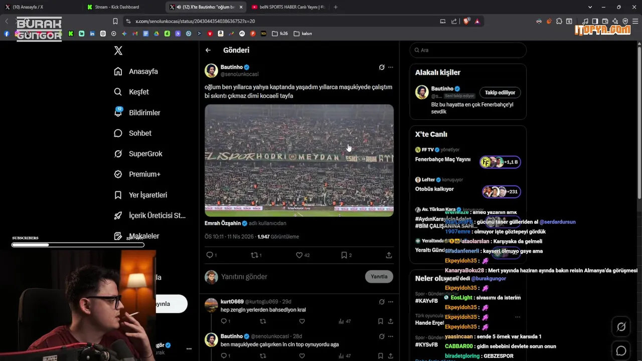This screenshot has width=642, height=361.
Task: Open floating messages button at page corner
Action: 621,350
